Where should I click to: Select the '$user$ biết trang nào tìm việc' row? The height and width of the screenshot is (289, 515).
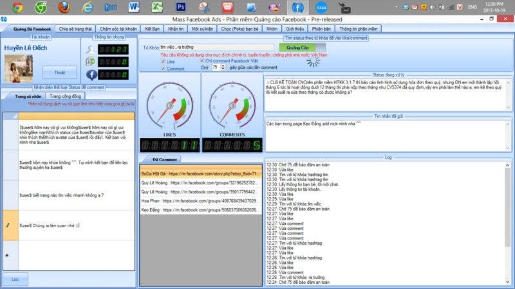[x=76, y=195]
